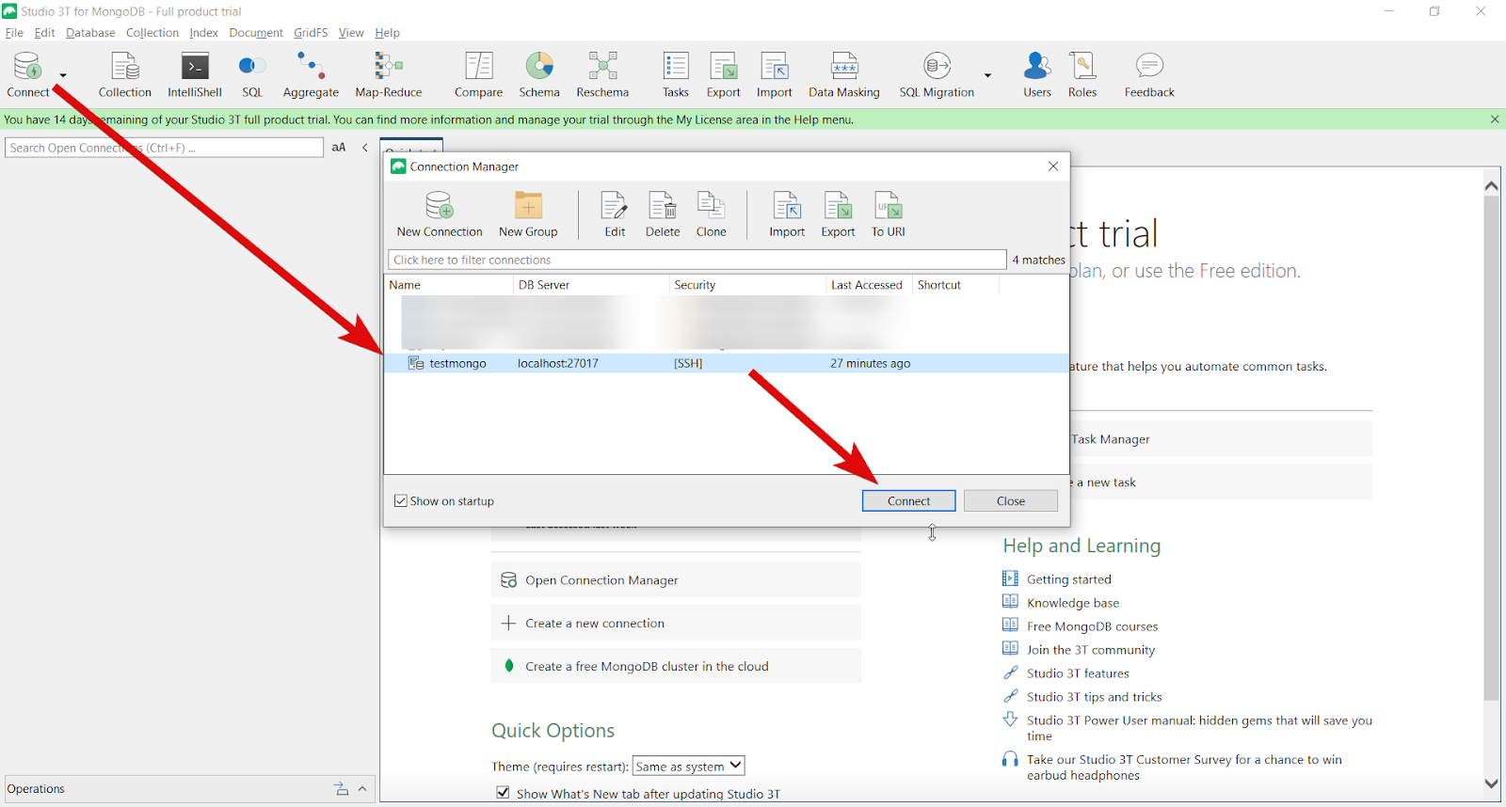Click the To URI icon
The width and height of the screenshot is (1506, 807).
(889, 214)
